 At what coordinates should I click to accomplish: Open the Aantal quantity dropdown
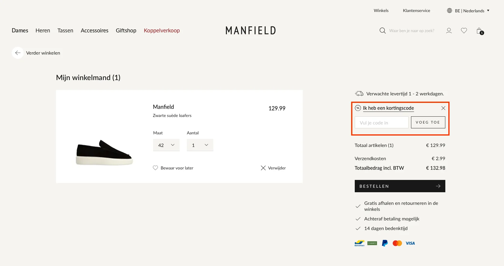pos(200,145)
